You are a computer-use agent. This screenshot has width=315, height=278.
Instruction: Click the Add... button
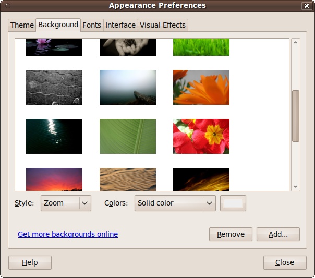pos(278,234)
